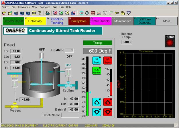Click the F3 Data Entry button
The image size is (179, 128).
click(35, 21)
